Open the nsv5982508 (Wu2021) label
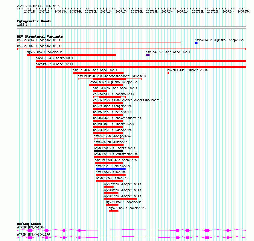 tap(112, 178)
